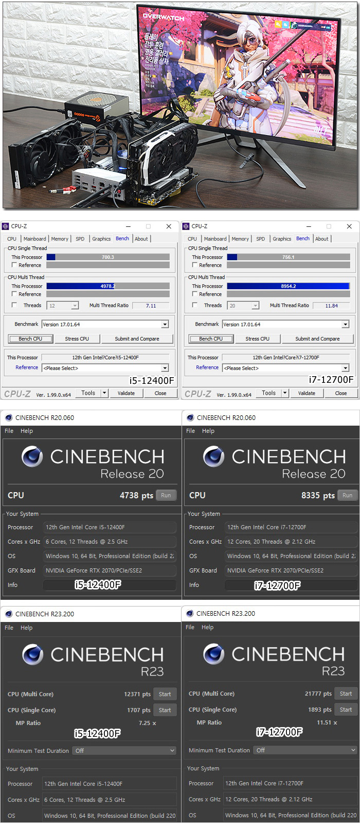Viewport: 360px width, 825px height.
Task: Click Run button in i7-12700F Cinebench R20
Action: (348, 495)
